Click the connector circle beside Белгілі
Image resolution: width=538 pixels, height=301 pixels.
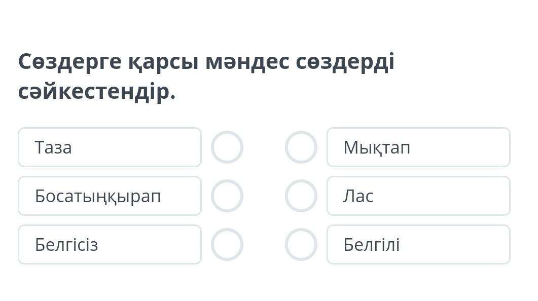coord(301,245)
